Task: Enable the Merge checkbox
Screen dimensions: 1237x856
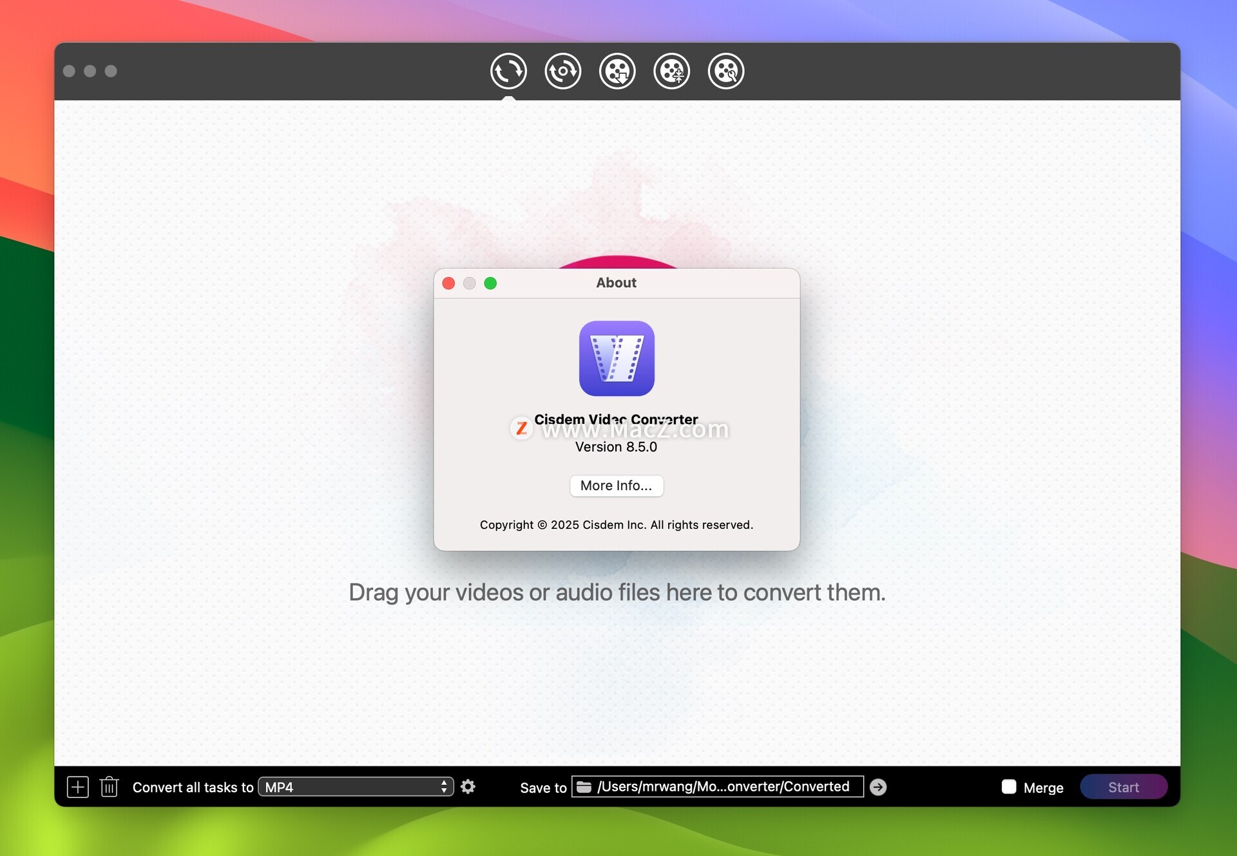Action: [x=1009, y=786]
